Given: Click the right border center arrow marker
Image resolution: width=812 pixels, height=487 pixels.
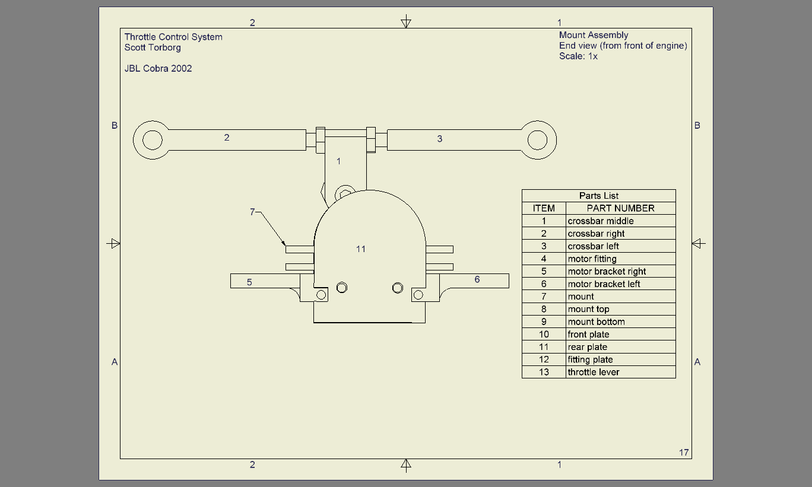Looking at the screenshot, I should [x=699, y=243].
